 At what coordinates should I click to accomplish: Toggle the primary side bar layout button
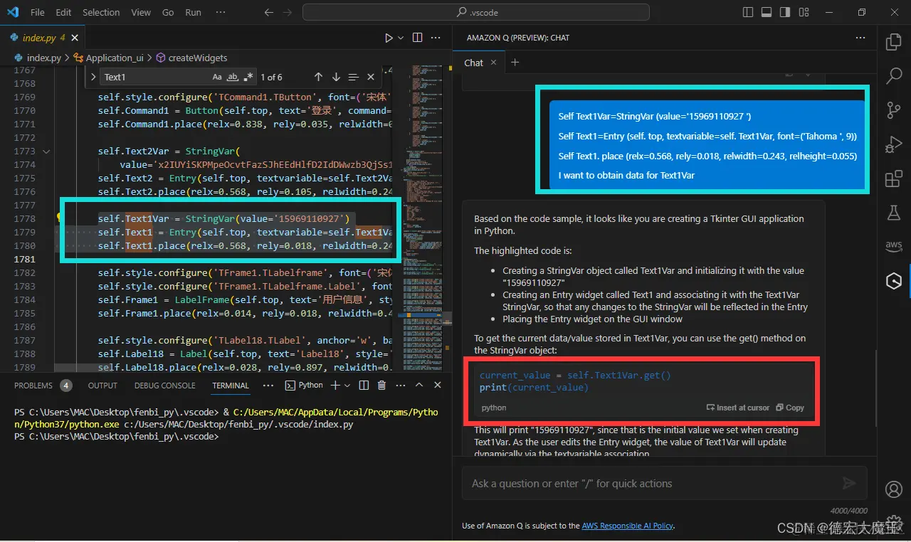coord(748,12)
